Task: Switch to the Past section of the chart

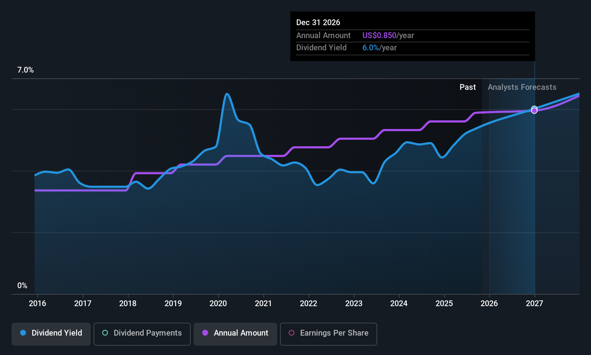Action: pos(468,87)
